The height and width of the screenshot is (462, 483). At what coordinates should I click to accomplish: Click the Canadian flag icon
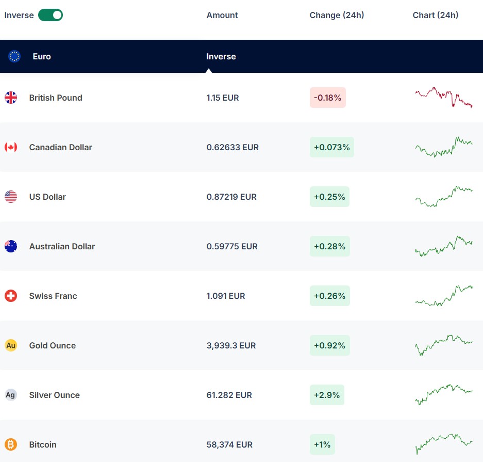(x=11, y=147)
